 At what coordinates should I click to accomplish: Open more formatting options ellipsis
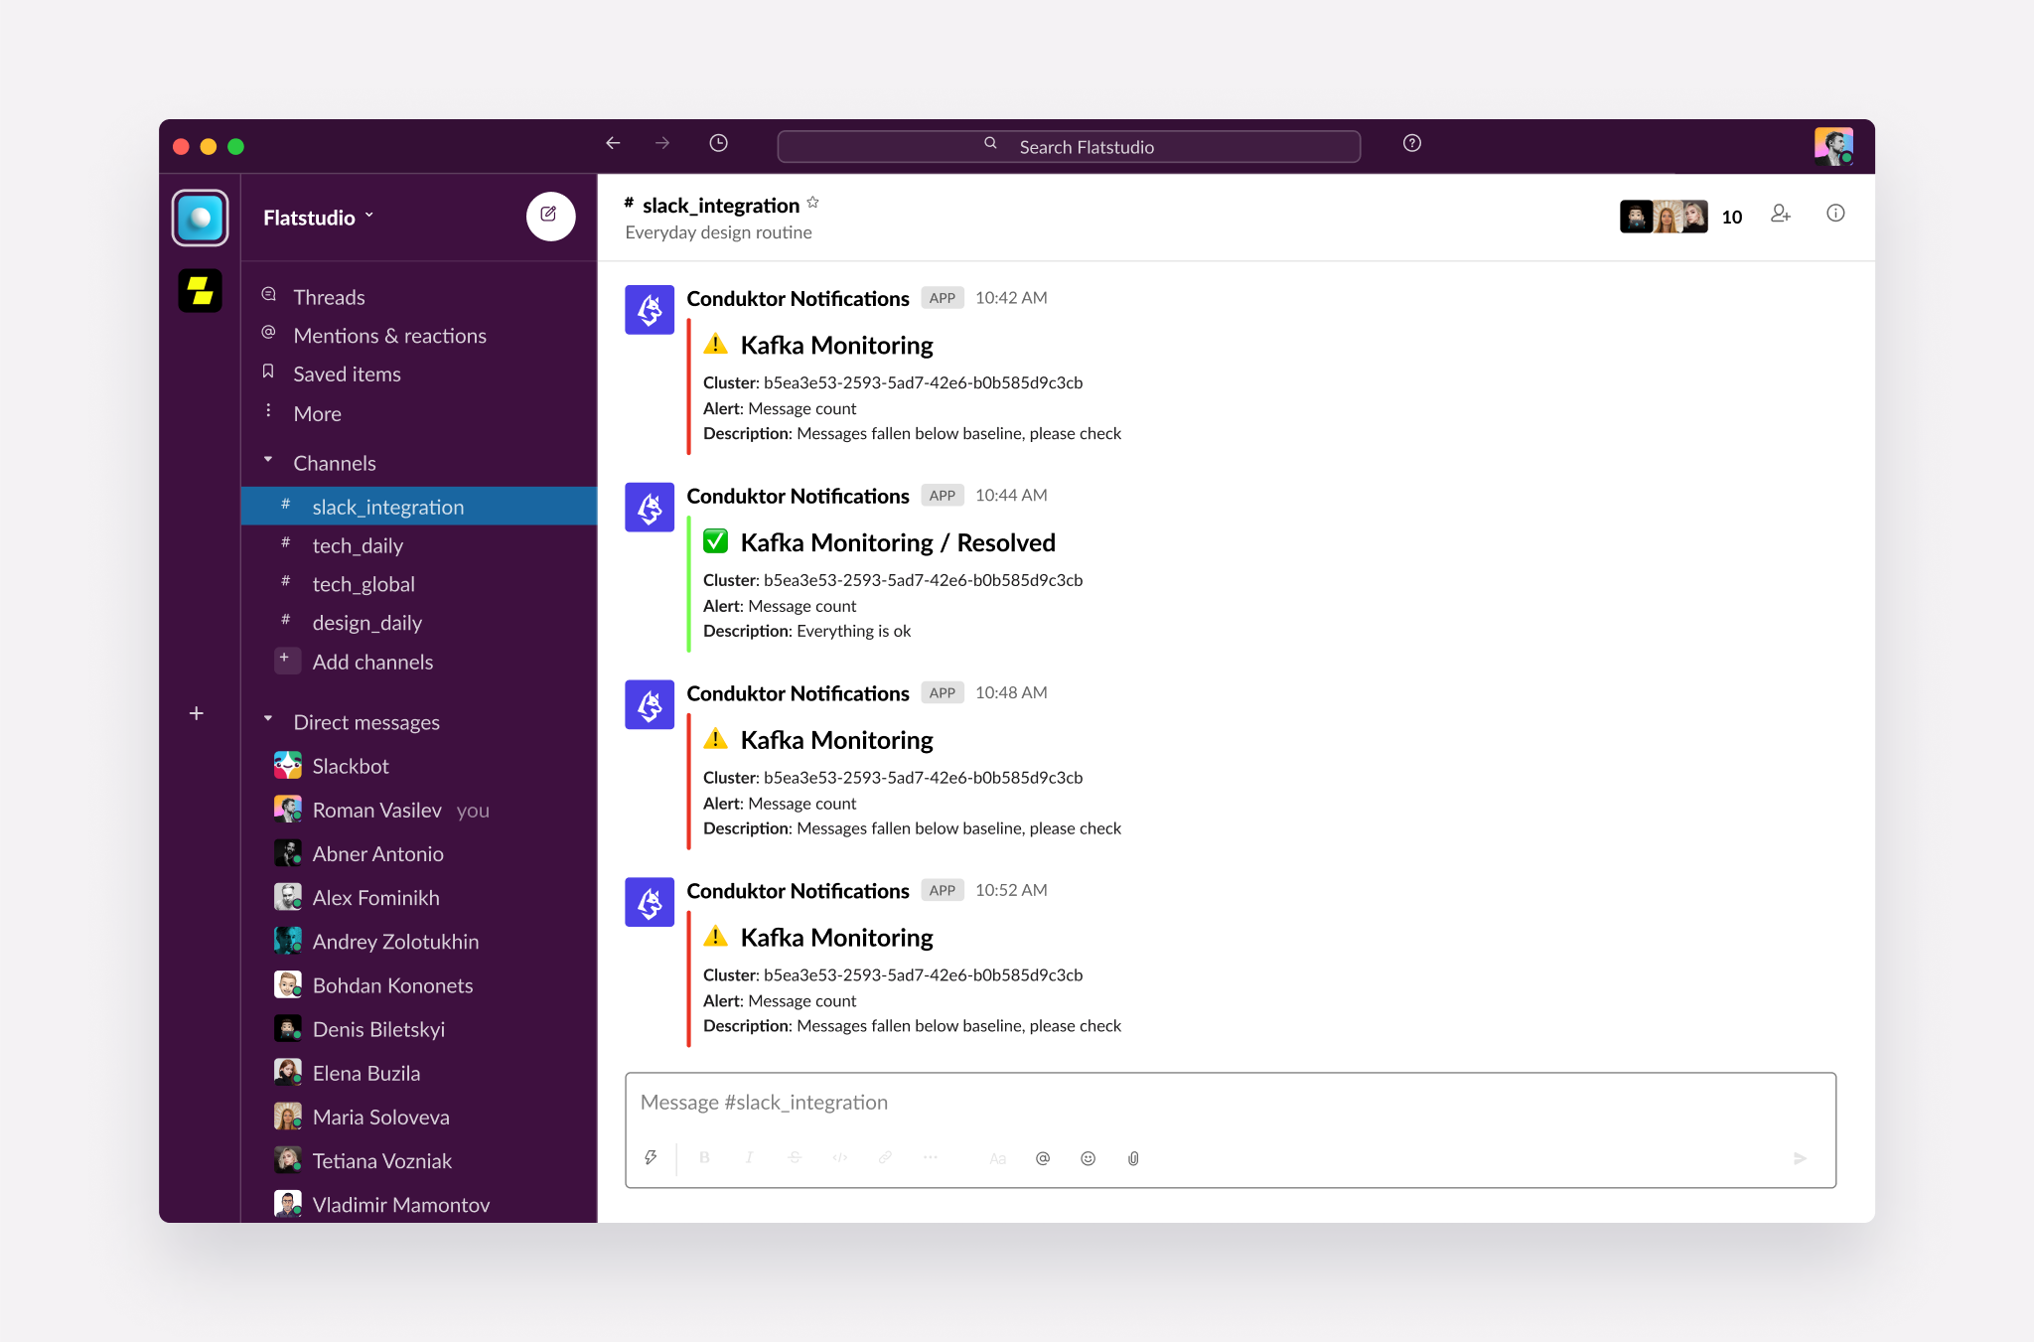[x=930, y=1157]
